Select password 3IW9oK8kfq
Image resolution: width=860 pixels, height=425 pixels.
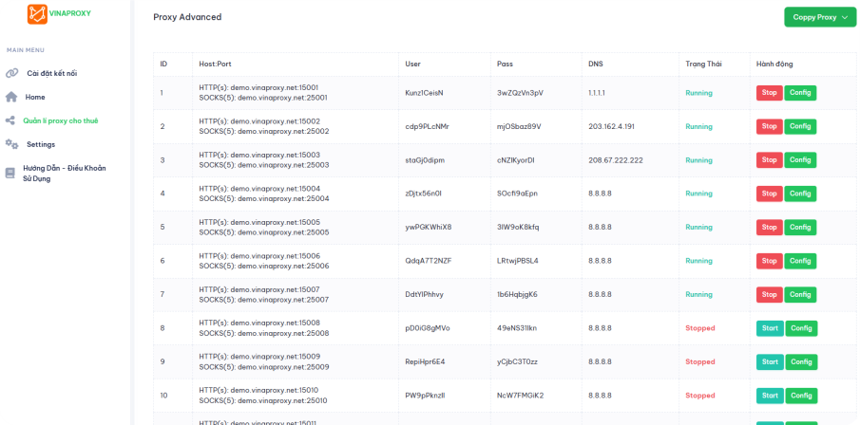518,228
